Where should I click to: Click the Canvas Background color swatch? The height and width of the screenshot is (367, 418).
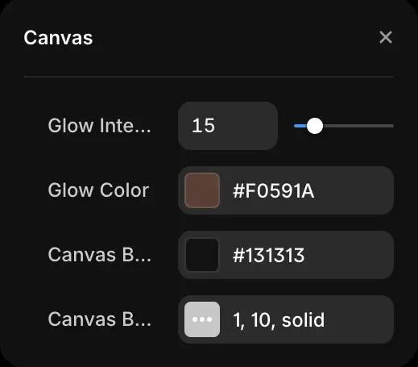tap(202, 255)
